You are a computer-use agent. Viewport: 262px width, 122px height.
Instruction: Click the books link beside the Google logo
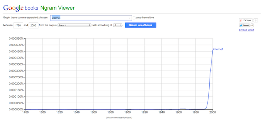(31, 8)
